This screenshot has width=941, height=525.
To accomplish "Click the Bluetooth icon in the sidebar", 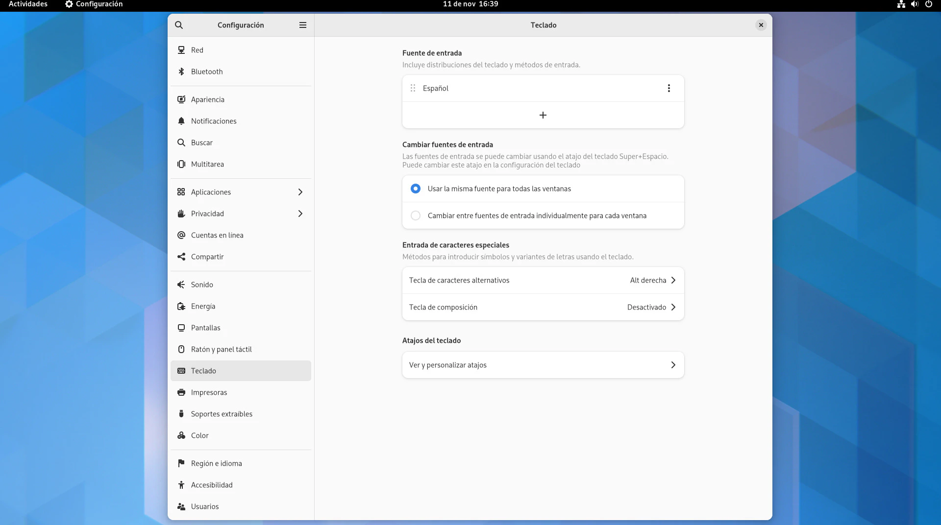I will point(181,72).
